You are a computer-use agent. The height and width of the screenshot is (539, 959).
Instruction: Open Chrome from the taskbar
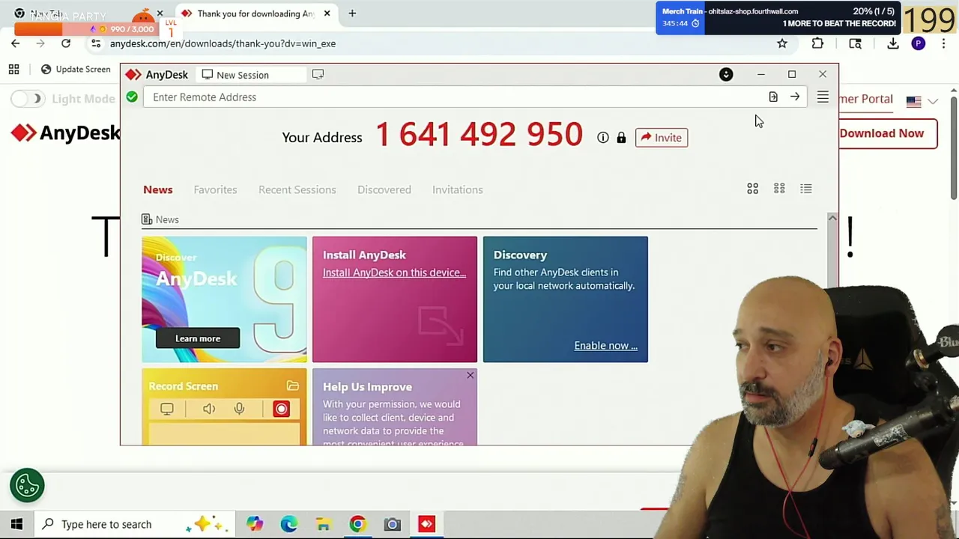coord(357,524)
